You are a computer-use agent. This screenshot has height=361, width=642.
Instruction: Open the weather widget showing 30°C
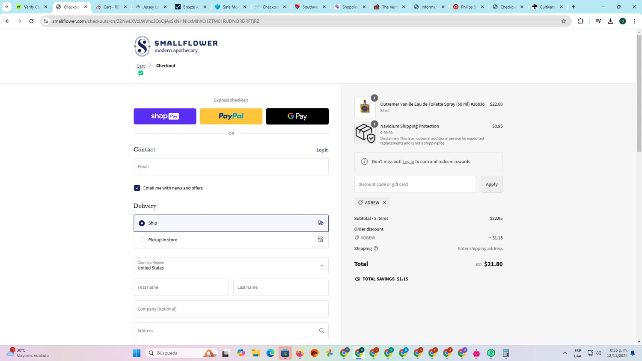point(28,353)
